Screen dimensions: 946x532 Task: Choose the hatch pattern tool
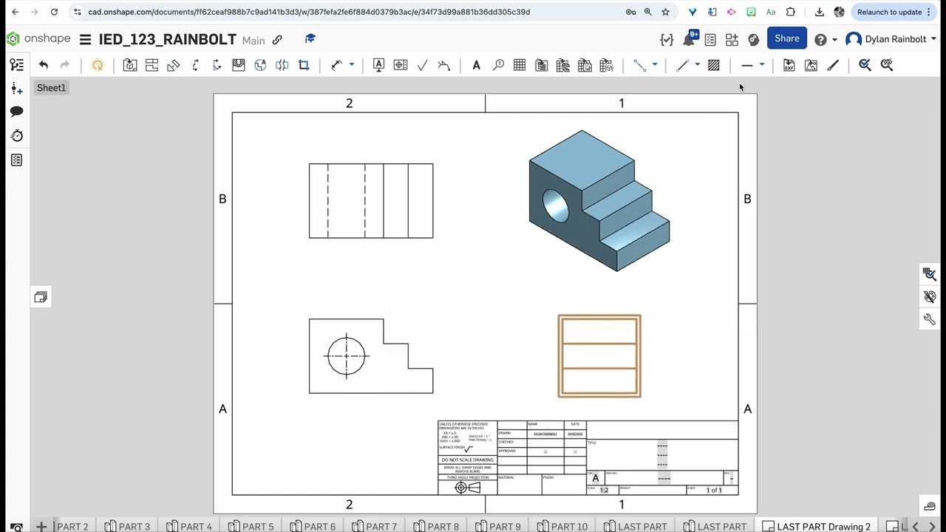coord(714,66)
